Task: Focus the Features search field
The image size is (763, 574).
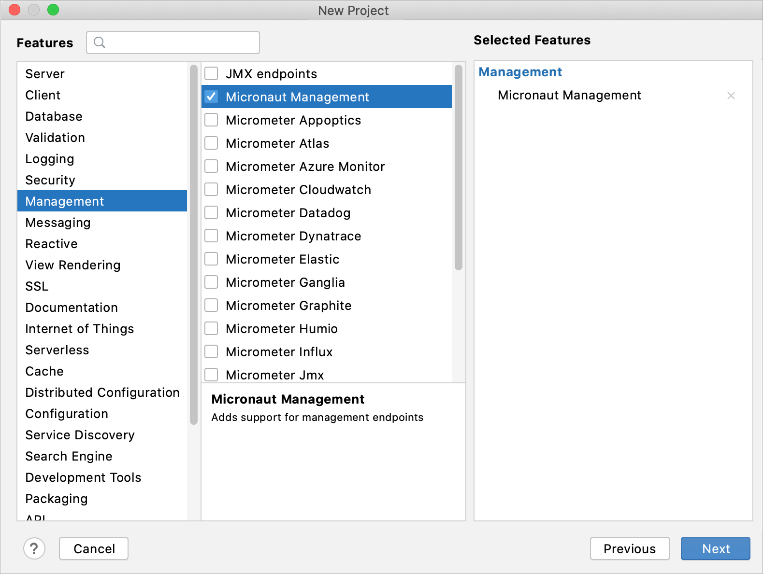Action: click(173, 42)
